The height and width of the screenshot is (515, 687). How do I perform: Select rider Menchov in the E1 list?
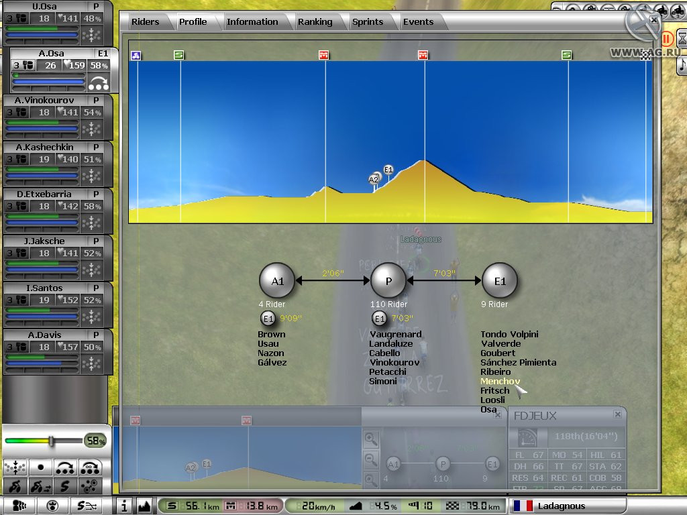coord(500,381)
